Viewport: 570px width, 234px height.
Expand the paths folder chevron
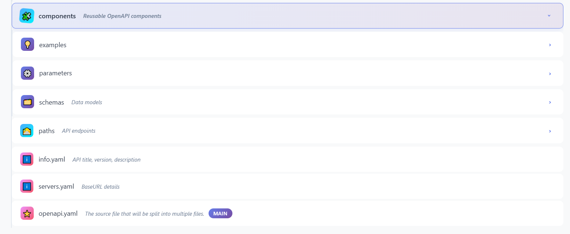[549, 131]
